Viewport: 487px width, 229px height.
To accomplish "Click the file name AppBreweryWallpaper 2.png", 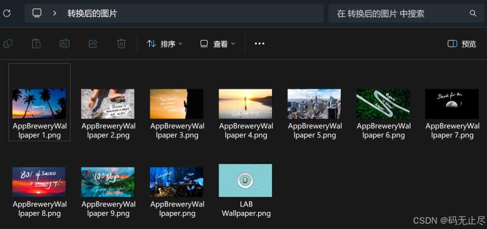I will click(108, 131).
